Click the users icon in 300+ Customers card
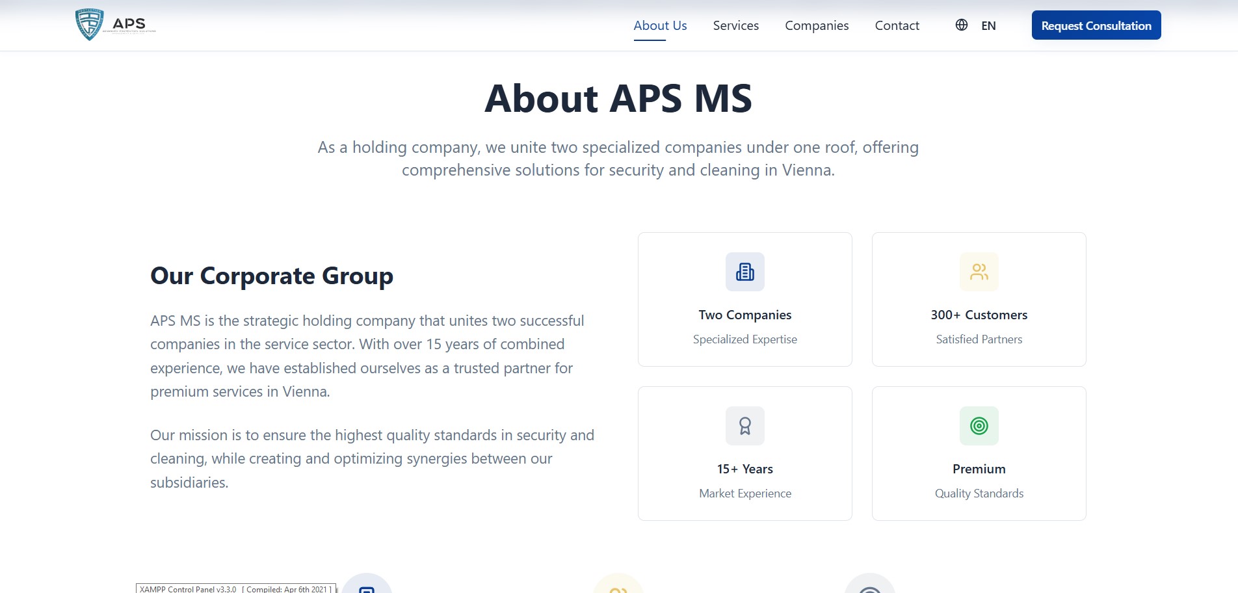The width and height of the screenshot is (1238, 593). click(x=979, y=272)
